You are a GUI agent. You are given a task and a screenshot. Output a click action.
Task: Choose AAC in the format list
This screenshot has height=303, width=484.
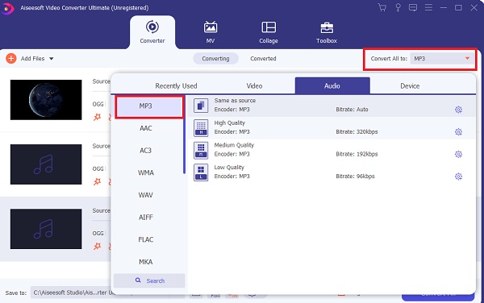tap(146, 128)
